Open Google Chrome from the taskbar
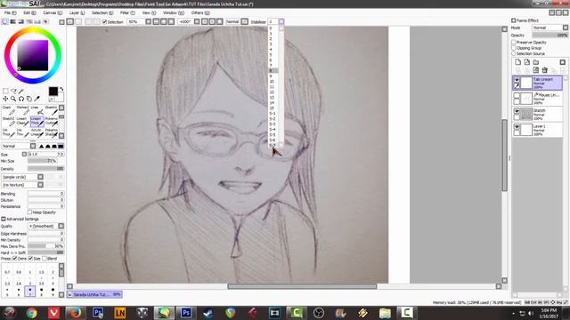Viewport: 570px width, 320px height. [x=32, y=312]
